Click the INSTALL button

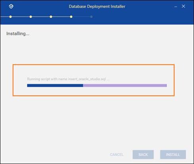pos(173,155)
